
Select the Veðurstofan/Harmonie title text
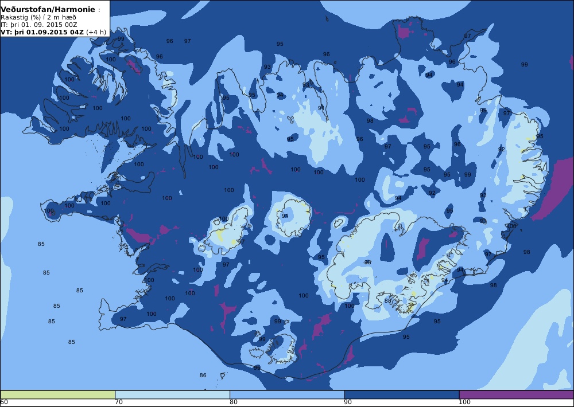click(48, 10)
